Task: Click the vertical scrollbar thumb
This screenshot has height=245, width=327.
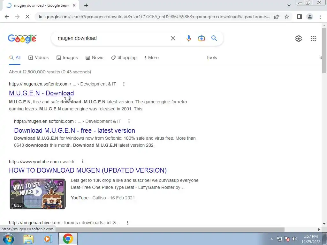Action: (324, 51)
